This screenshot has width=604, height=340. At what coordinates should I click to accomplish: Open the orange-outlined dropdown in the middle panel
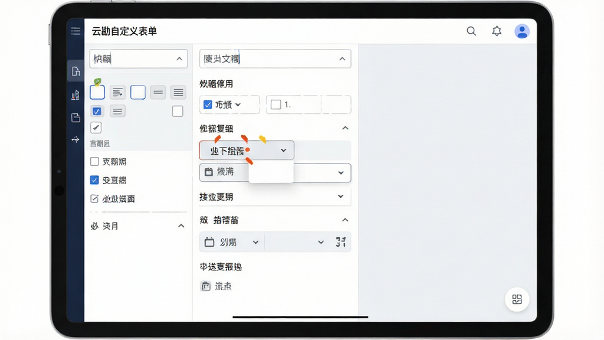click(x=247, y=151)
